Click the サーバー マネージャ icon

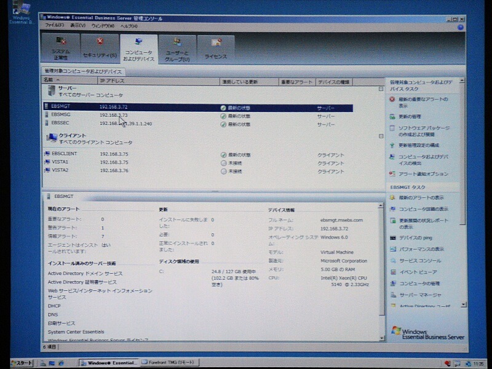click(393, 295)
